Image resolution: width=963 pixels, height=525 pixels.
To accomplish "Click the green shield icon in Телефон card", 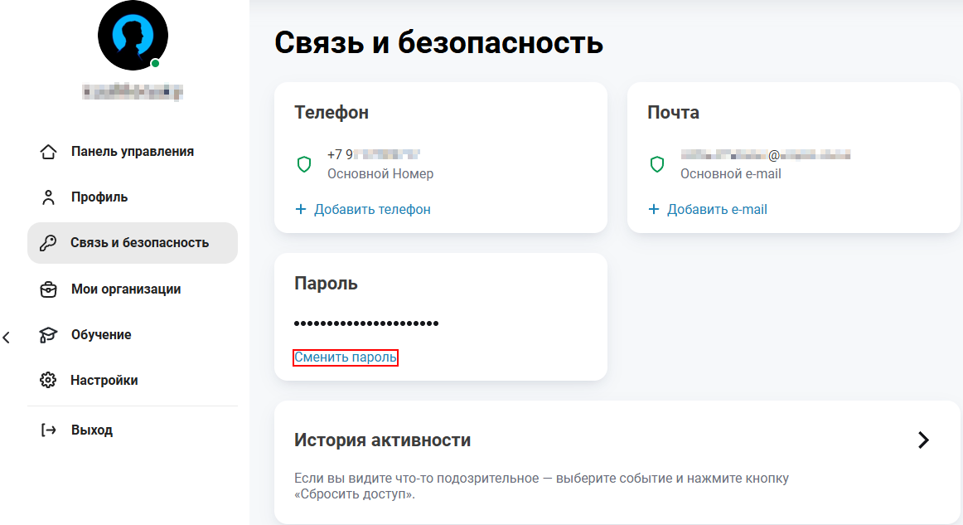I will click(x=304, y=164).
